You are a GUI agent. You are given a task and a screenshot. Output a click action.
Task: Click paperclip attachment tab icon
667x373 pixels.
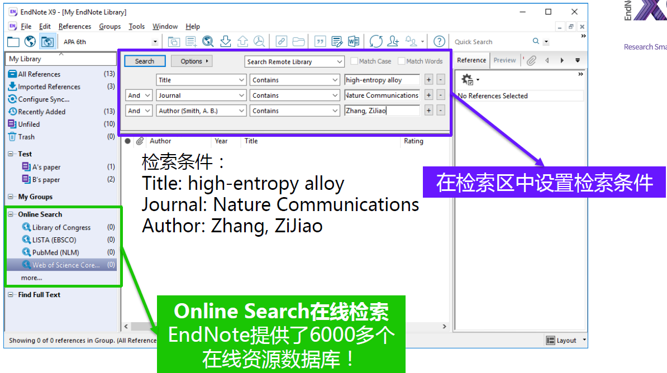click(531, 61)
